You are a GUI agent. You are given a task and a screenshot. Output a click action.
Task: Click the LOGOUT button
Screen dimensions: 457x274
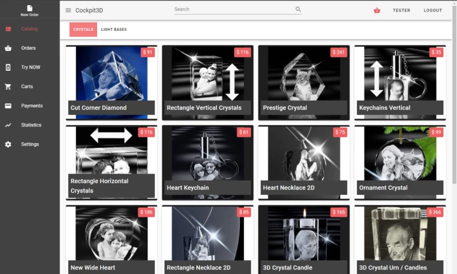click(x=433, y=10)
